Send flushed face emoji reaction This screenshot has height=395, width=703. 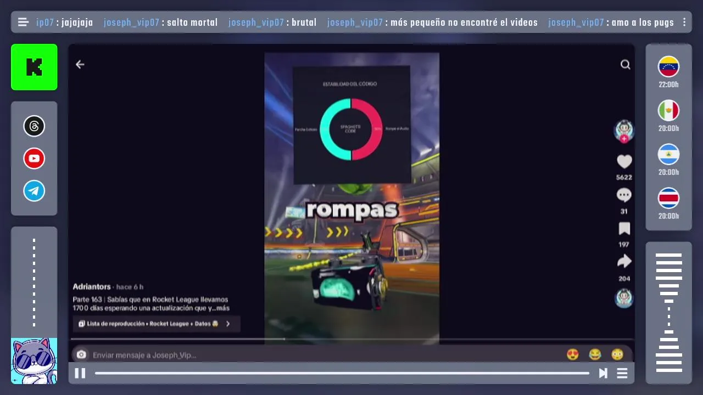tap(617, 354)
